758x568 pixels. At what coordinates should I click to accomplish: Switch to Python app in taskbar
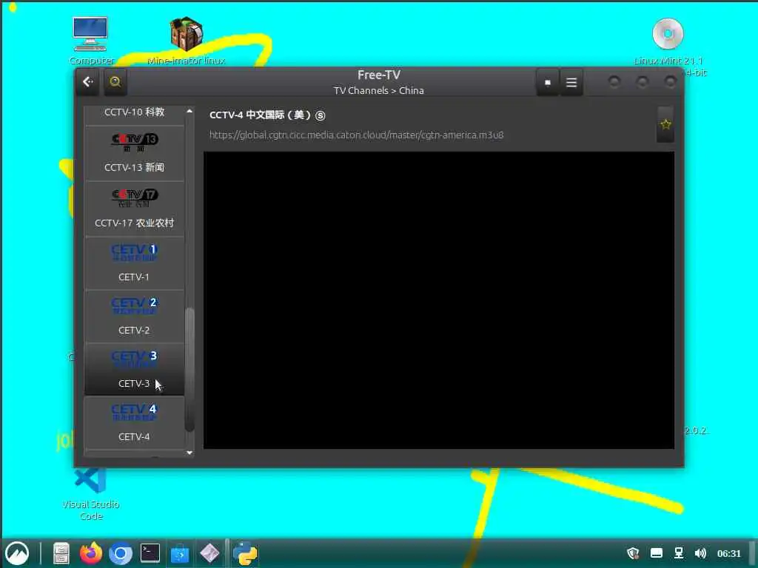(x=246, y=553)
